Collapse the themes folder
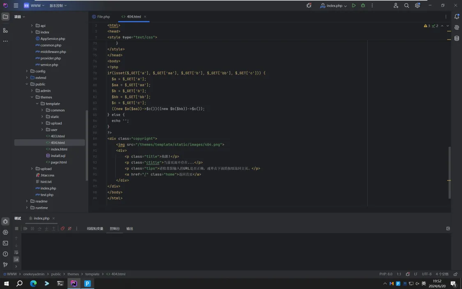The height and width of the screenshot is (289, 462). pos(32,97)
